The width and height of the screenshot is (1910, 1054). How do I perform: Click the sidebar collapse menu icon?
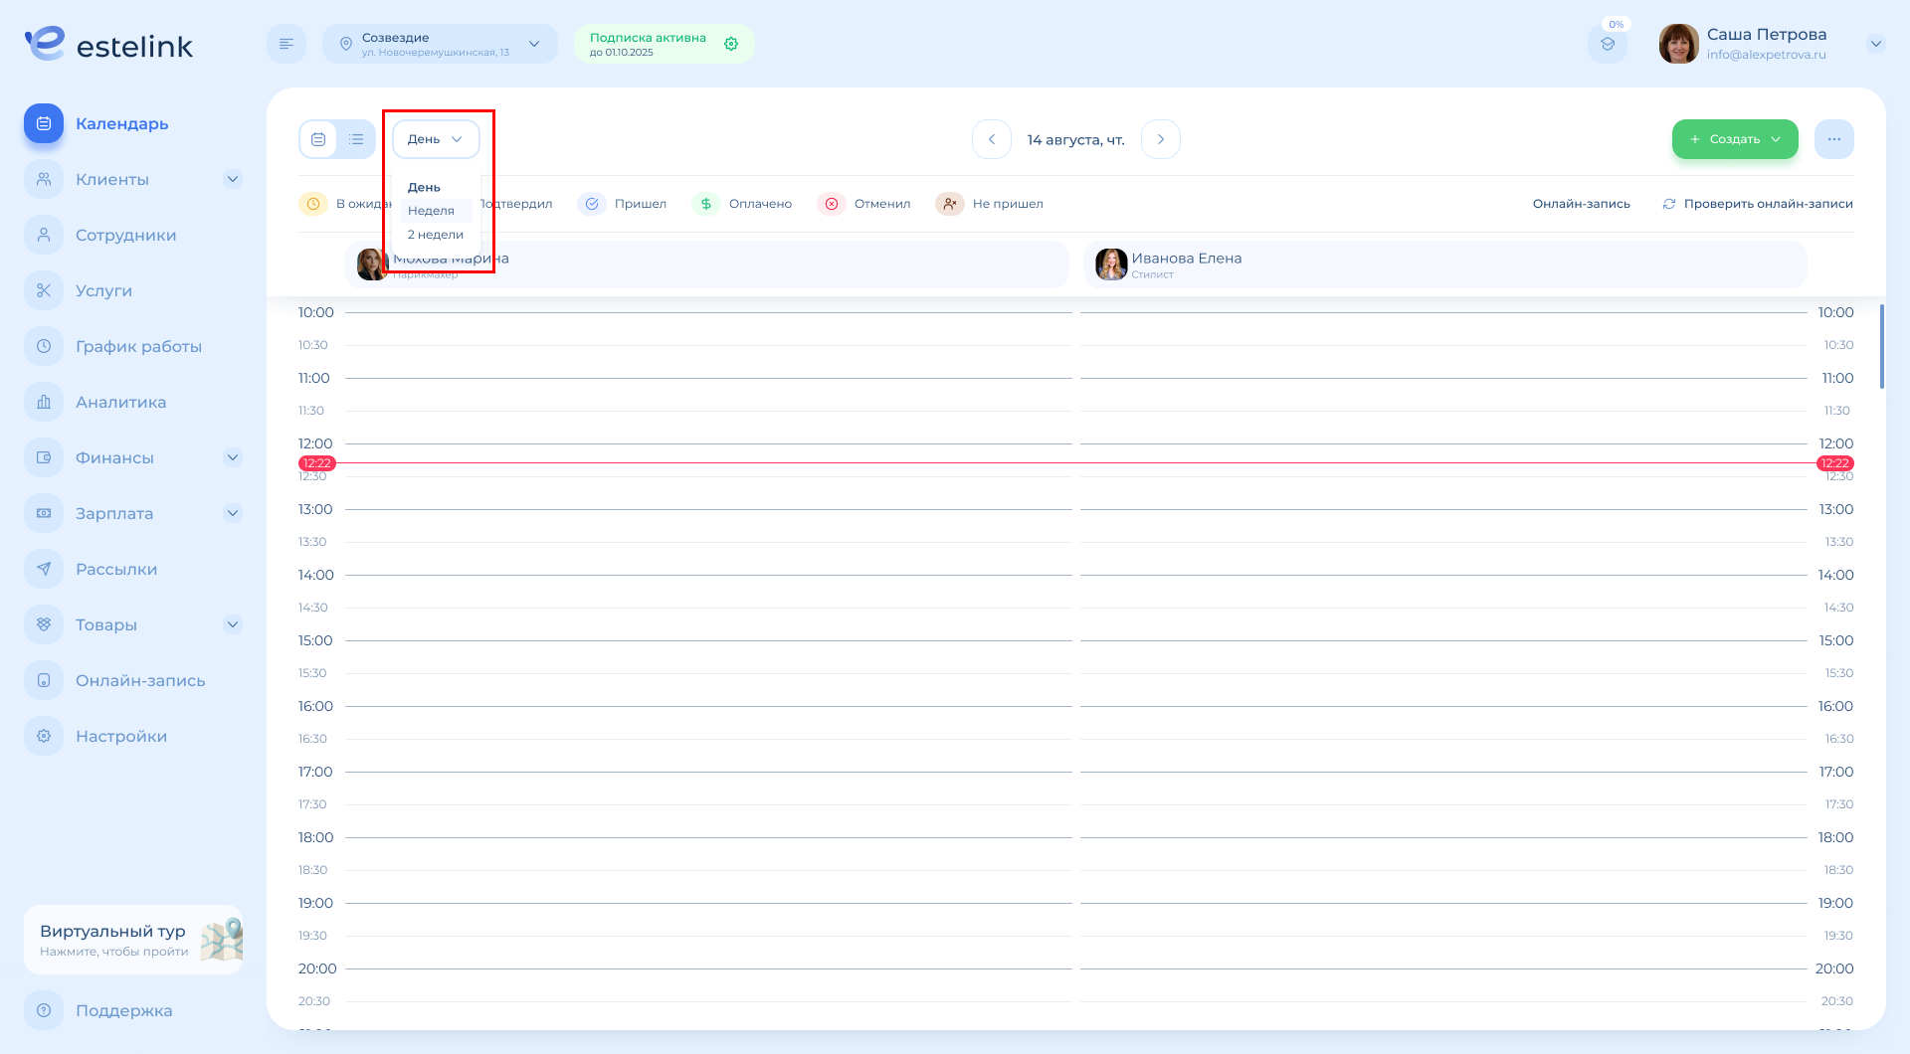286,44
